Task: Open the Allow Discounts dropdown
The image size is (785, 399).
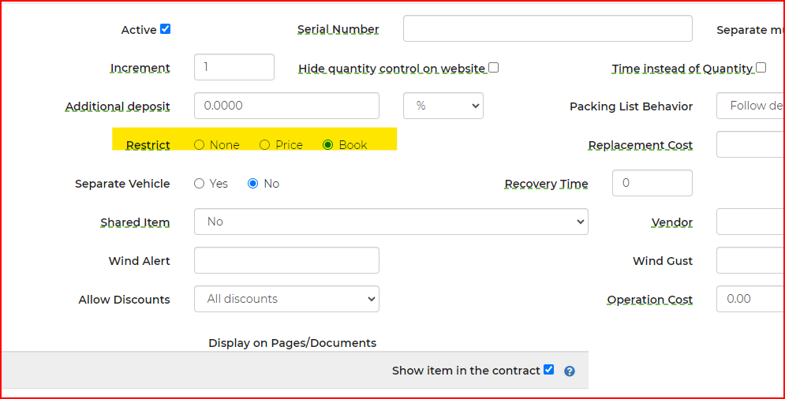Action: (x=286, y=299)
